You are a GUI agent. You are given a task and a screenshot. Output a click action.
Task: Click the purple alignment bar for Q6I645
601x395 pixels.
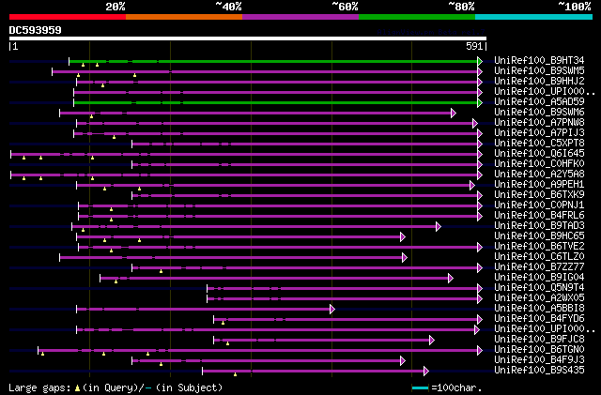(244, 155)
